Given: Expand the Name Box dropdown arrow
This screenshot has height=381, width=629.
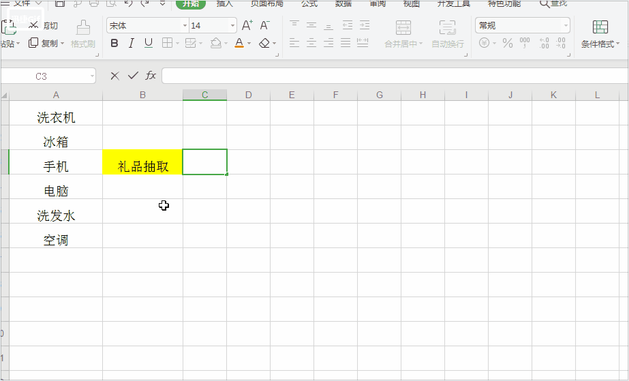Looking at the screenshot, I should click(x=92, y=76).
